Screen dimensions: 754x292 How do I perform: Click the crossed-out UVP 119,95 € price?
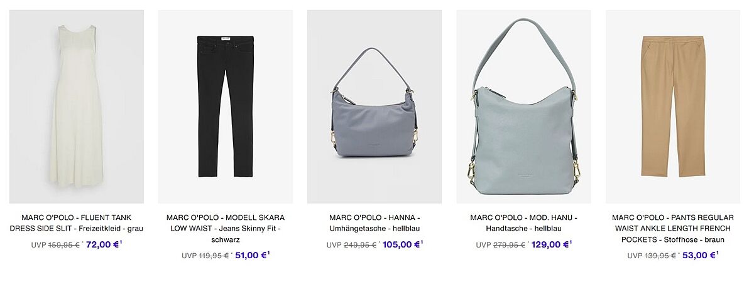pyautogui.click(x=205, y=256)
